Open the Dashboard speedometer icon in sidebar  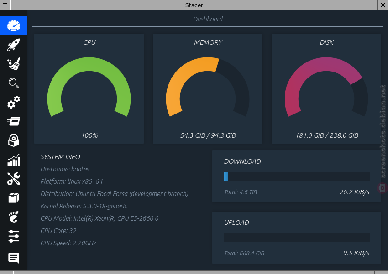(14, 26)
